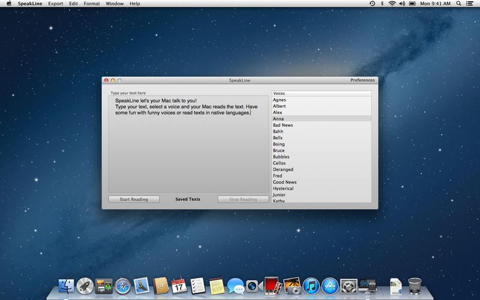Open the Help menu
The image size is (480, 300).
click(x=134, y=4)
